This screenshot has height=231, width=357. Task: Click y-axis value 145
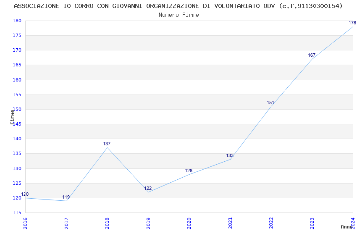tap(17, 124)
